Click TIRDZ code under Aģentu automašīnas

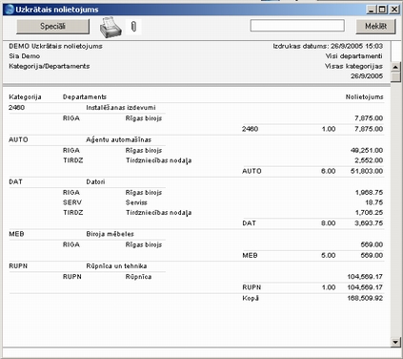(72, 160)
